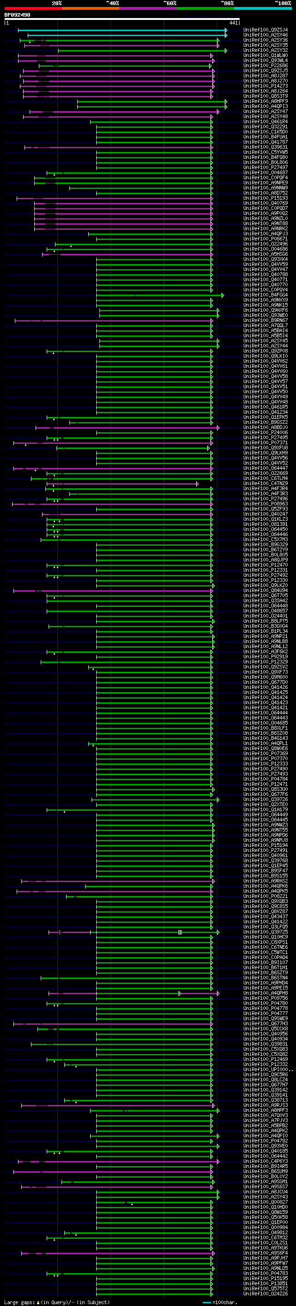Click hit label UniRef100_Q39726
The width and height of the screenshot is (296, 1306).
[265, 800]
